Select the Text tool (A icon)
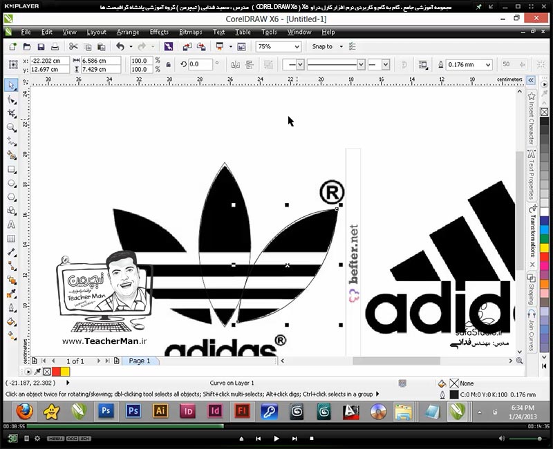Viewport: 553px width, 449px height. tap(11, 224)
